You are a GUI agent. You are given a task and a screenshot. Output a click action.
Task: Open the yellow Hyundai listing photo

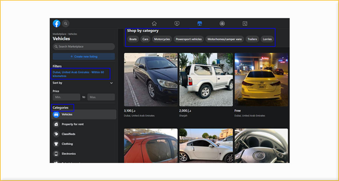[261, 80]
